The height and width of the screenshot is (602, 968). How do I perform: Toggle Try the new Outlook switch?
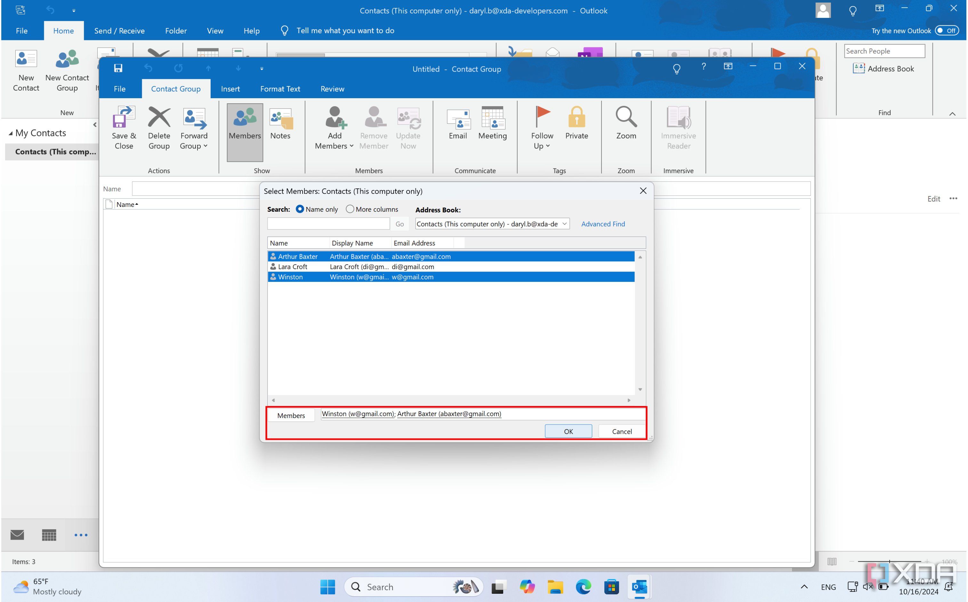pyautogui.click(x=947, y=31)
